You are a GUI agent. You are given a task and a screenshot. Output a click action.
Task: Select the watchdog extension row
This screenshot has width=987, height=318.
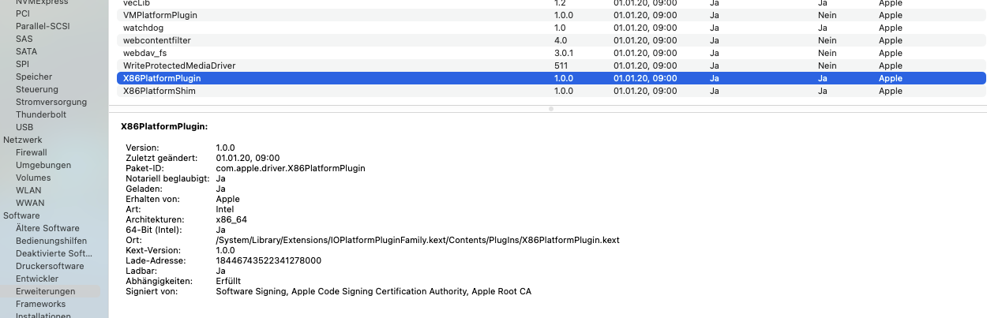(x=144, y=28)
